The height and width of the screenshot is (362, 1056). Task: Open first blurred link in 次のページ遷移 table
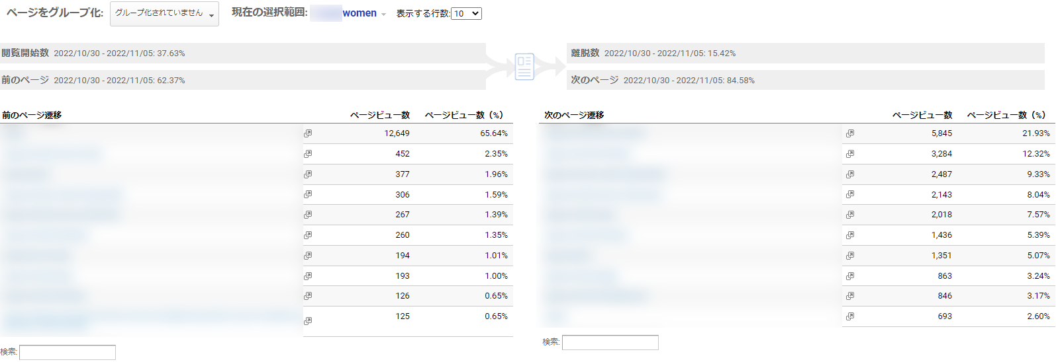(x=594, y=133)
